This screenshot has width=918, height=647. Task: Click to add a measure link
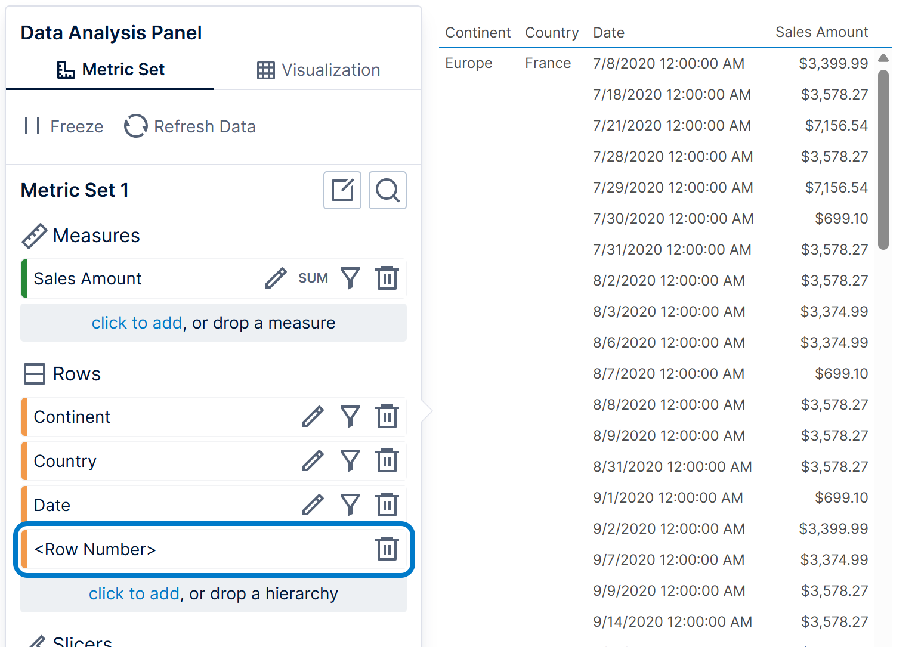[x=137, y=323]
